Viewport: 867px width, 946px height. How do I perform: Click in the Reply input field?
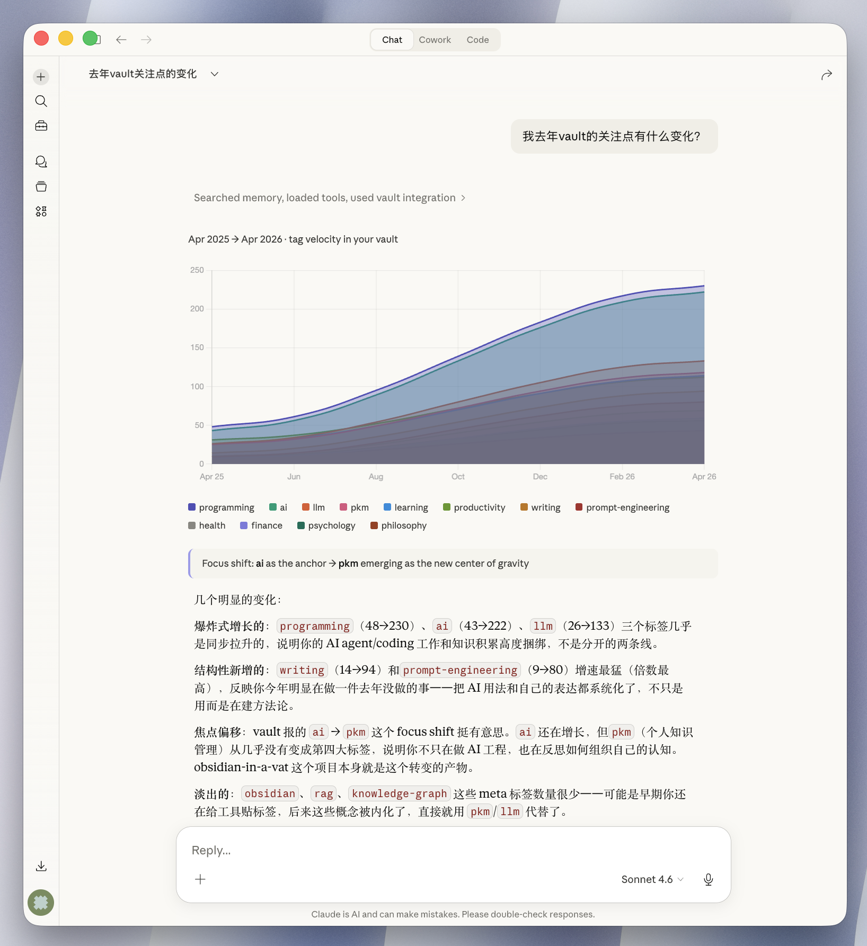[x=453, y=850]
